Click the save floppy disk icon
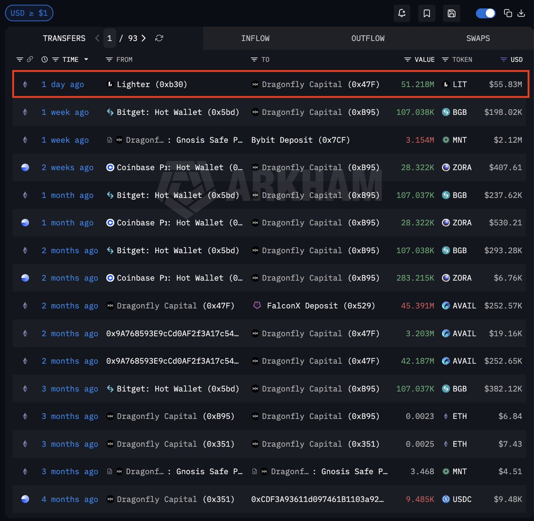The image size is (534, 521). tap(451, 13)
